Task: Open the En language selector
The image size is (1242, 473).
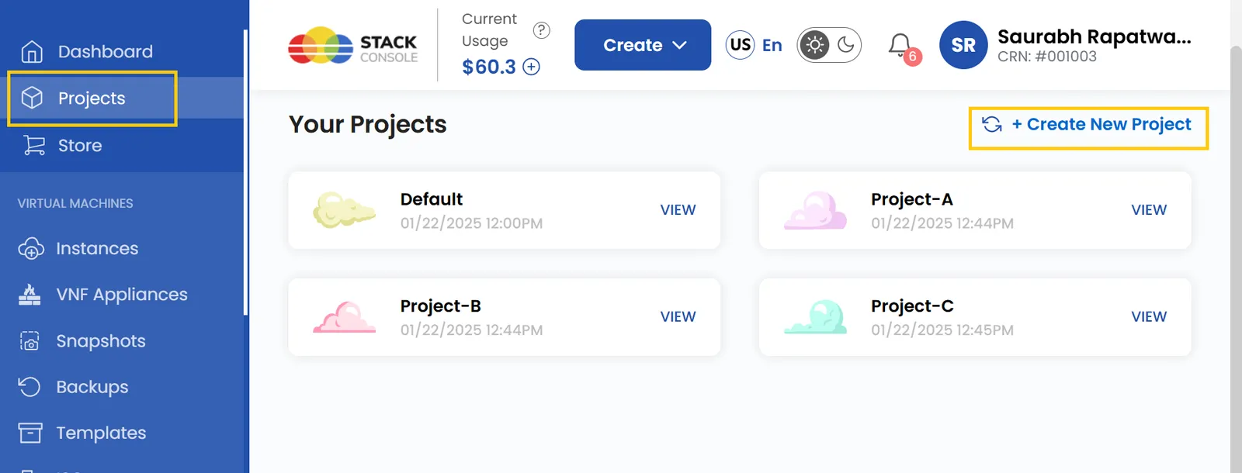Action: (x=772, y=45)
